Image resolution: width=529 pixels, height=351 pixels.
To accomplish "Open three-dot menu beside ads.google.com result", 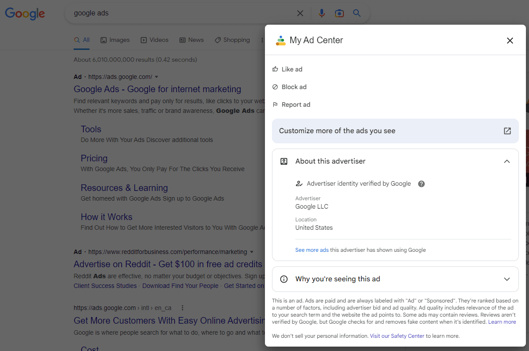I will (183, 308).
